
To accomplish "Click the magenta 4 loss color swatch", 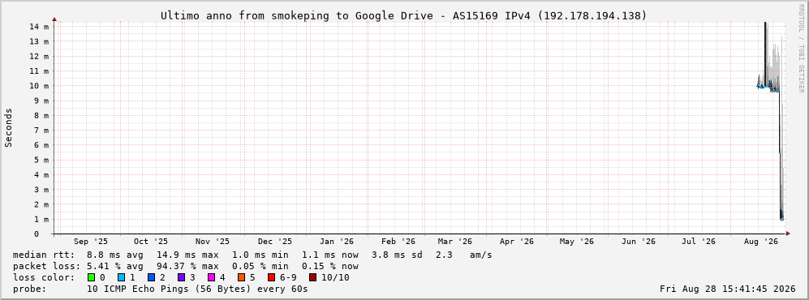I will pos(211,278).
